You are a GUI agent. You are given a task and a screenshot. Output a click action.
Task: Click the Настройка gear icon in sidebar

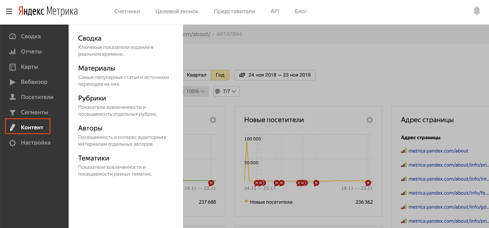(x=13, y=143)
